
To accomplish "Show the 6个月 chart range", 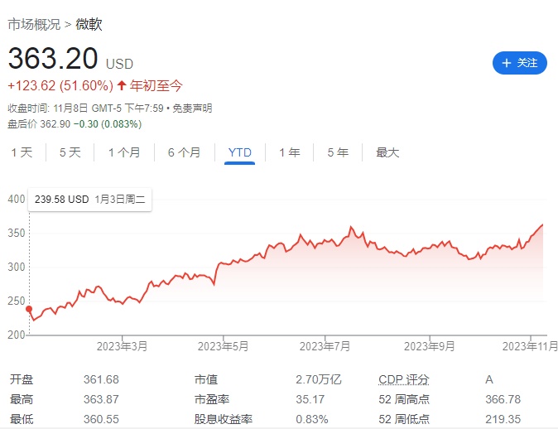I will 184,152.
